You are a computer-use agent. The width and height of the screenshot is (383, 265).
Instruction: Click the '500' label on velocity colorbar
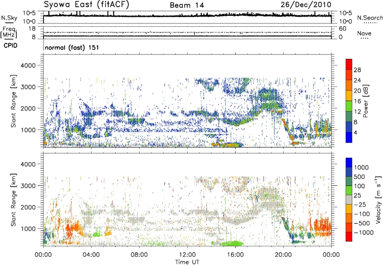pyautogui.click(x=360, y=177)
